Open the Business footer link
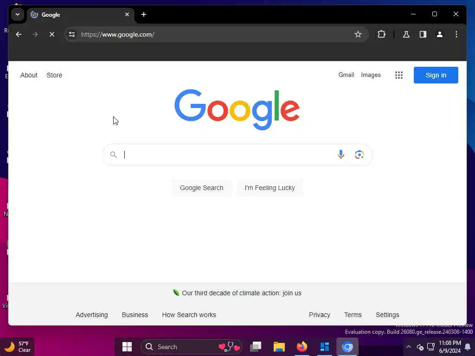This screenshot has height=356, width=475. pyautogui.click(x=135, y=315)
